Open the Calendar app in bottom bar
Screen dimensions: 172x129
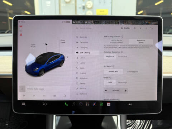tap(109, 104)
